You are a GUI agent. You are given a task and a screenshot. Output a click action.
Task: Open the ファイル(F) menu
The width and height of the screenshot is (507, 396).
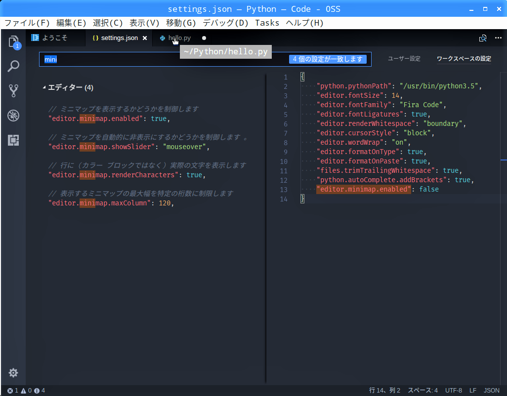(27, 23)
